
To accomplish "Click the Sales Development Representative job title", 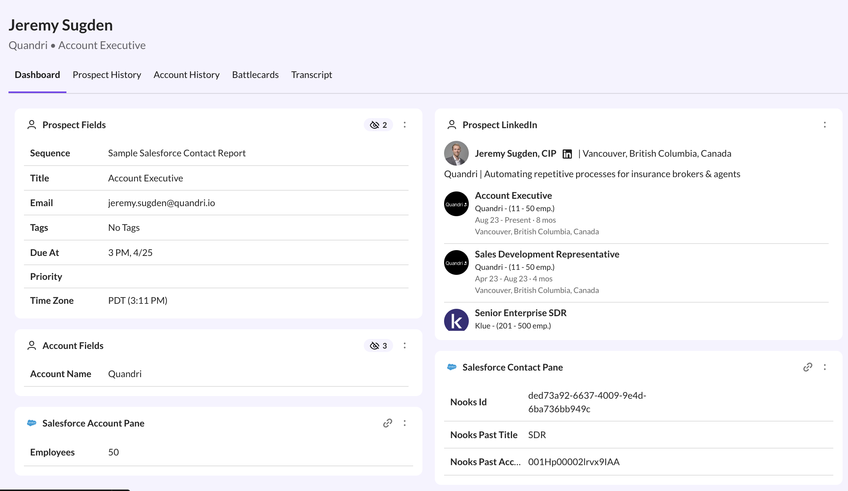I will pyautogui.click(x=547, y=254).
